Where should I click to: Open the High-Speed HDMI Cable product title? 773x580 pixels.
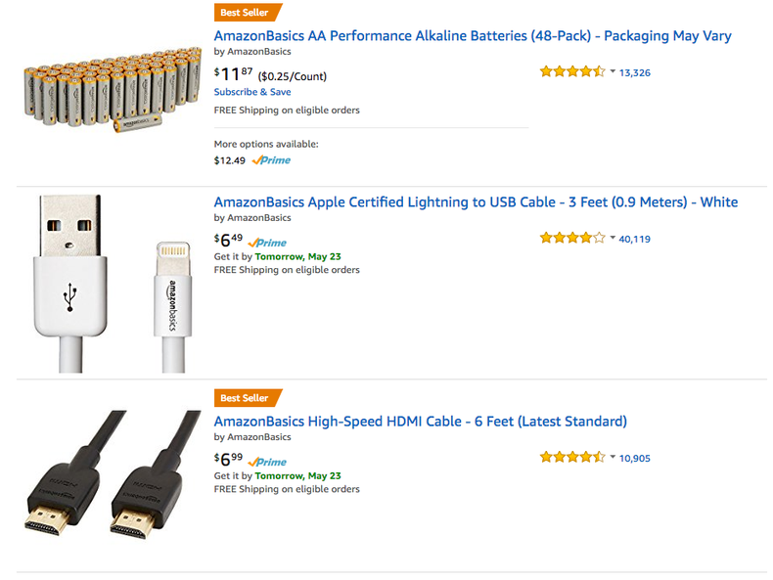pyautogui.click(x=420, y=422)
